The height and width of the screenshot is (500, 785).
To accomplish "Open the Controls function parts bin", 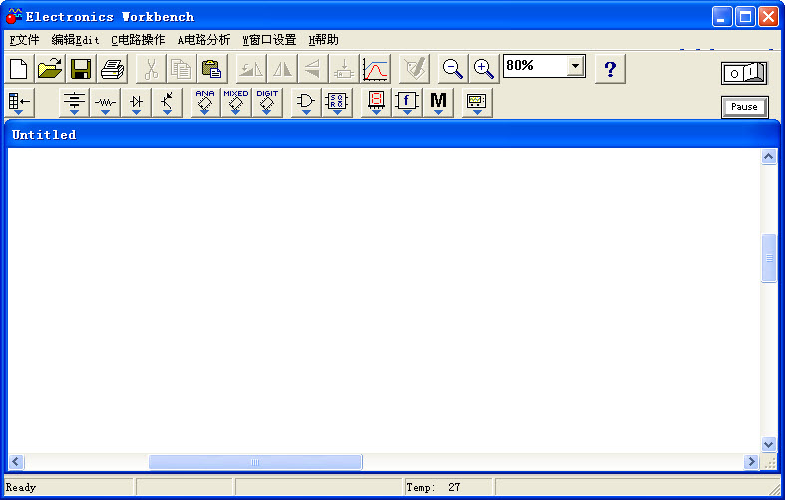I will (x=407, y=103).
